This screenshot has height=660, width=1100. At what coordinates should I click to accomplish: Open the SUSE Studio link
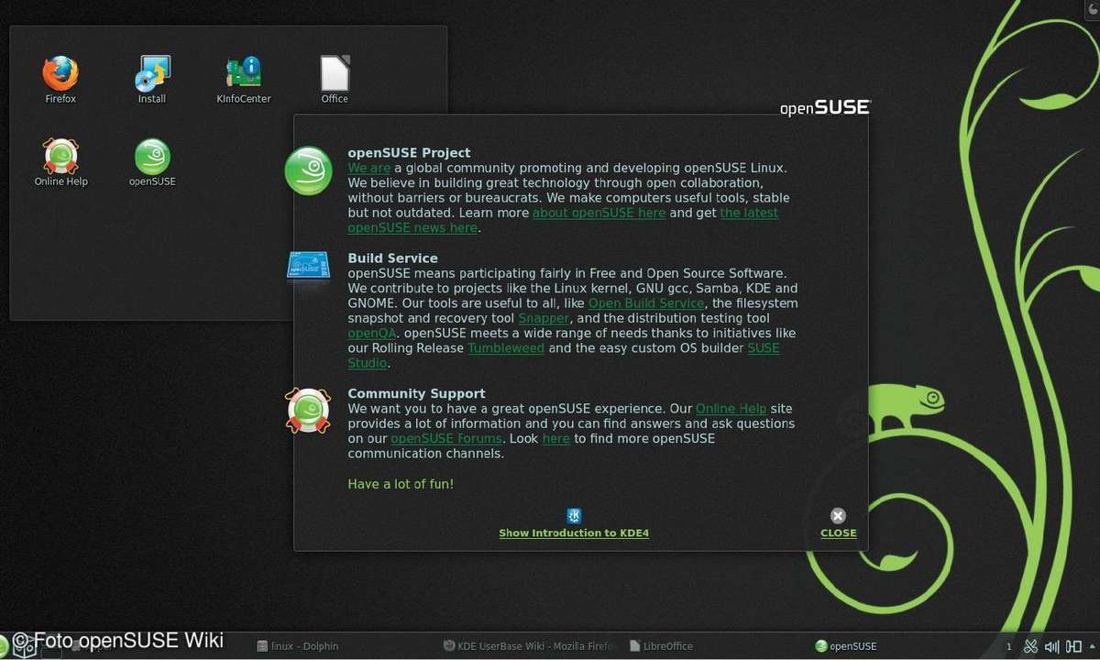[x=764, y=348]
